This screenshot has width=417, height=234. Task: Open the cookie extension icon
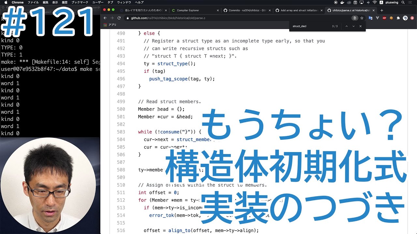click(391, 18)
